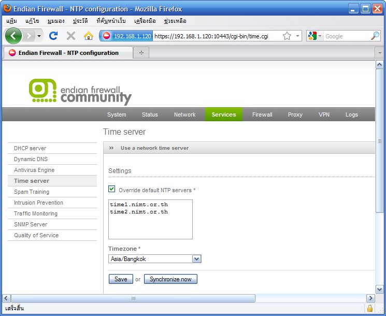Select the Services navigation section

(224, 114)
